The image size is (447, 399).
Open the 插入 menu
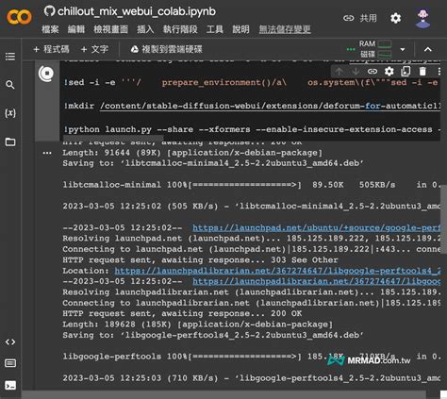[x=145, y=29]
